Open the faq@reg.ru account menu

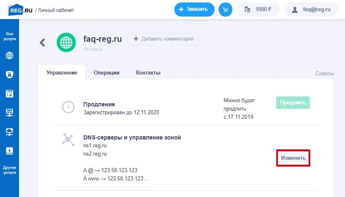click(311, 10)
